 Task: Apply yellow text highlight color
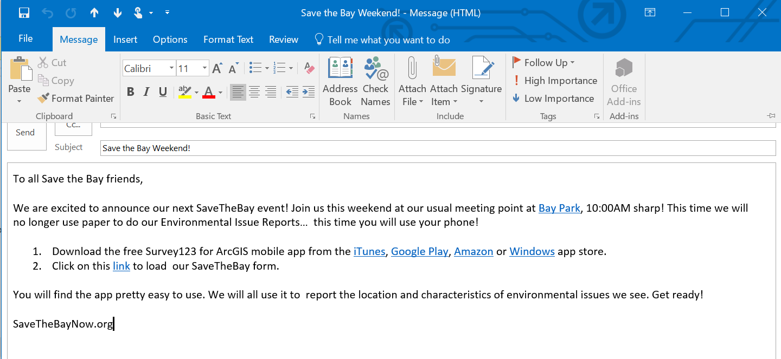(185, 92)
